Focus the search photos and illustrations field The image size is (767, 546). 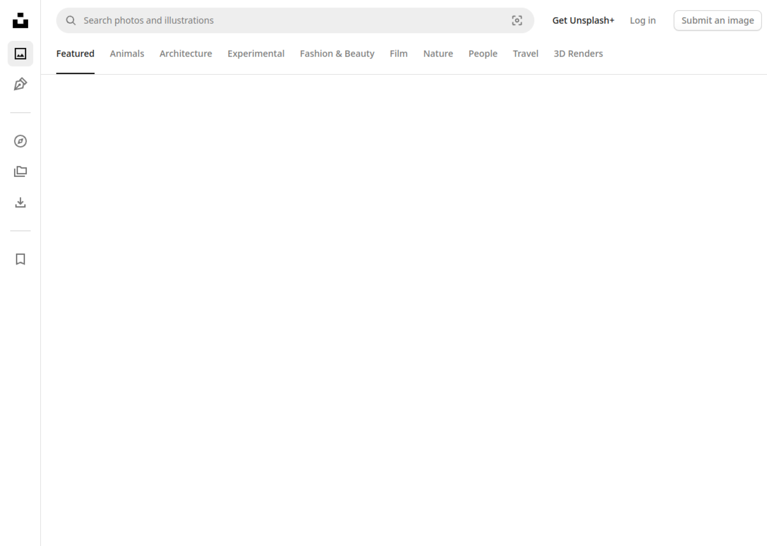[x=295, y=20]
